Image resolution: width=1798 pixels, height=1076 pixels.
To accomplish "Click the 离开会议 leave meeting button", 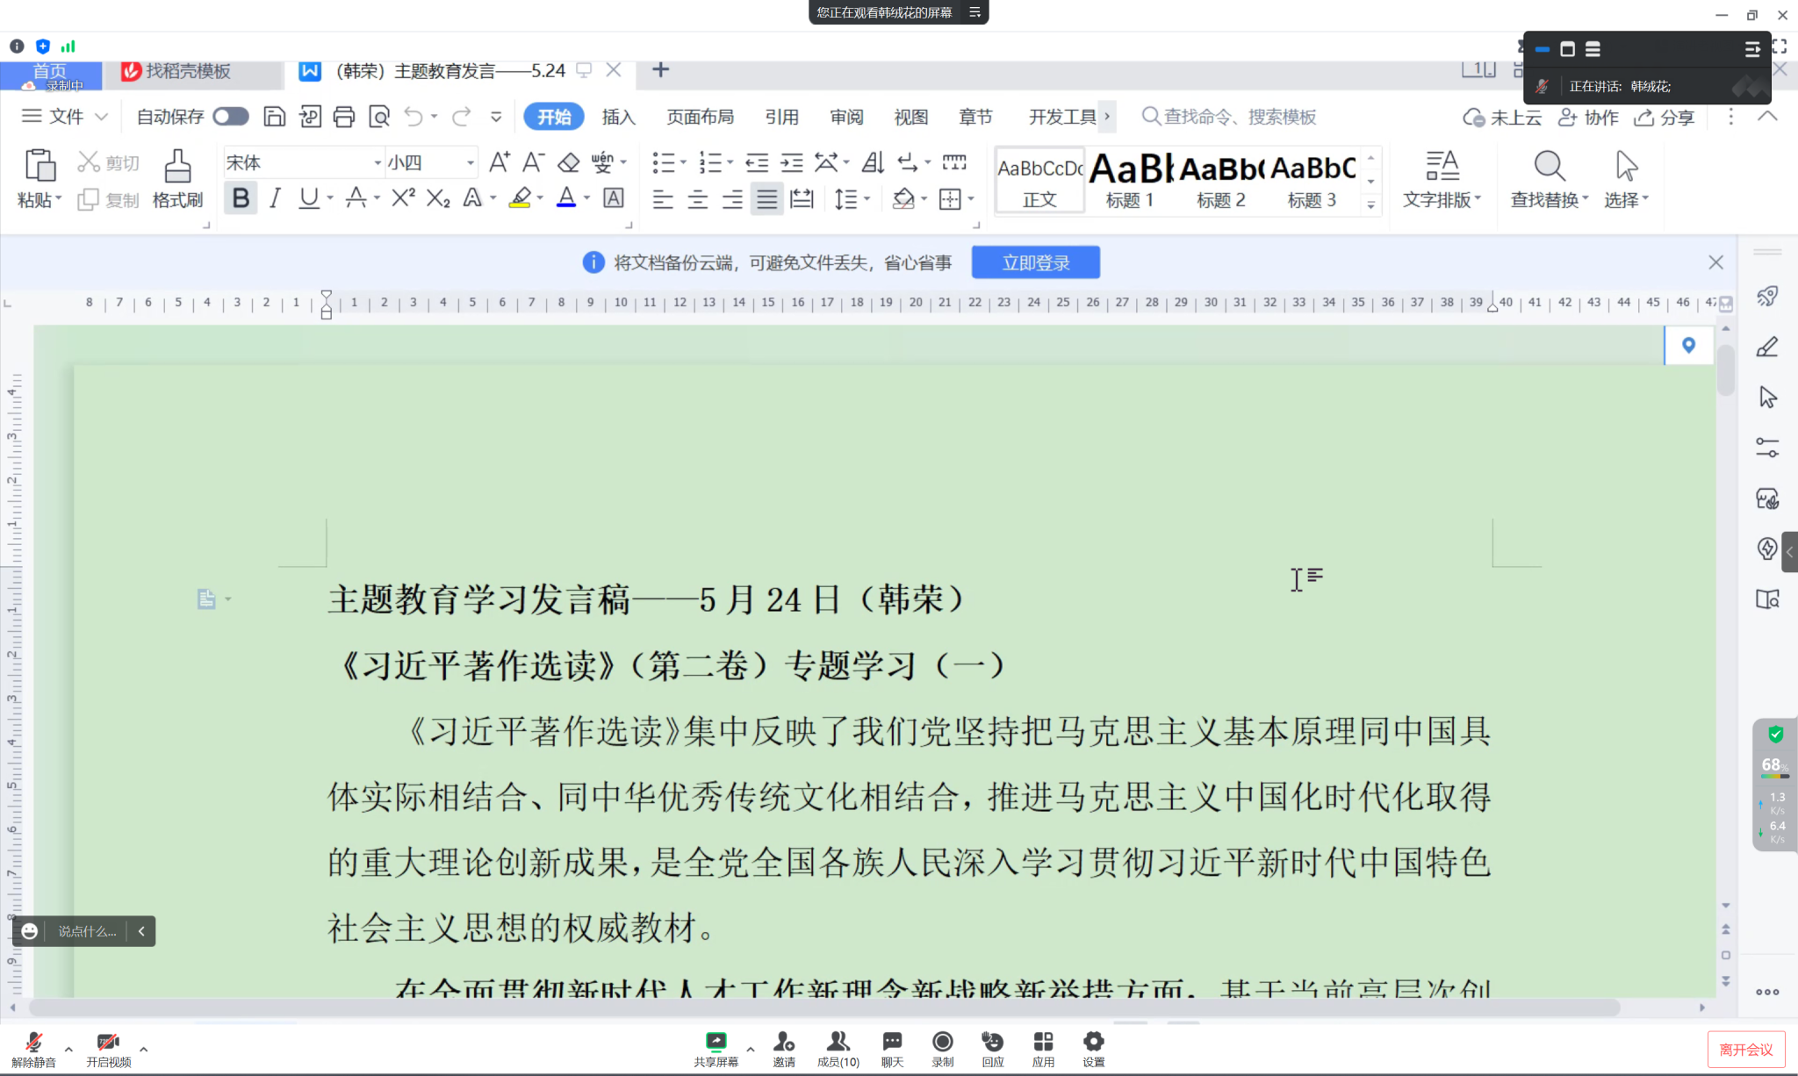I will (x=1745, y=1049).
